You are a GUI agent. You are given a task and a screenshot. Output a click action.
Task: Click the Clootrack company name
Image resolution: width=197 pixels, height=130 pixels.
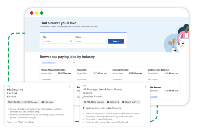tap(12, 93)
